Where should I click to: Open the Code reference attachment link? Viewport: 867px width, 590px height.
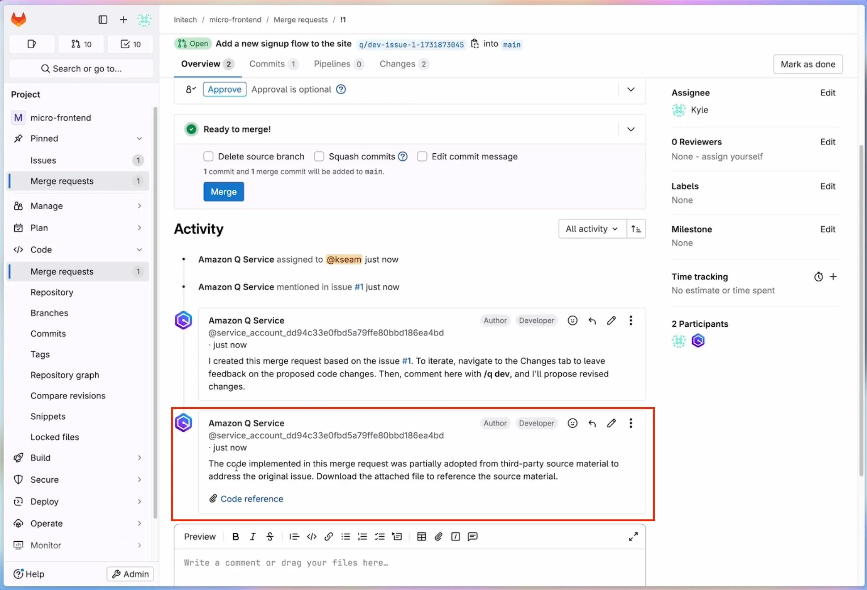(x=252, y=498)
